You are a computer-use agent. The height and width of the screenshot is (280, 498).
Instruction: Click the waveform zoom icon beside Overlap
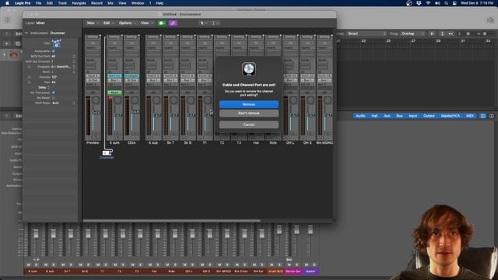[x=432, y=33]
